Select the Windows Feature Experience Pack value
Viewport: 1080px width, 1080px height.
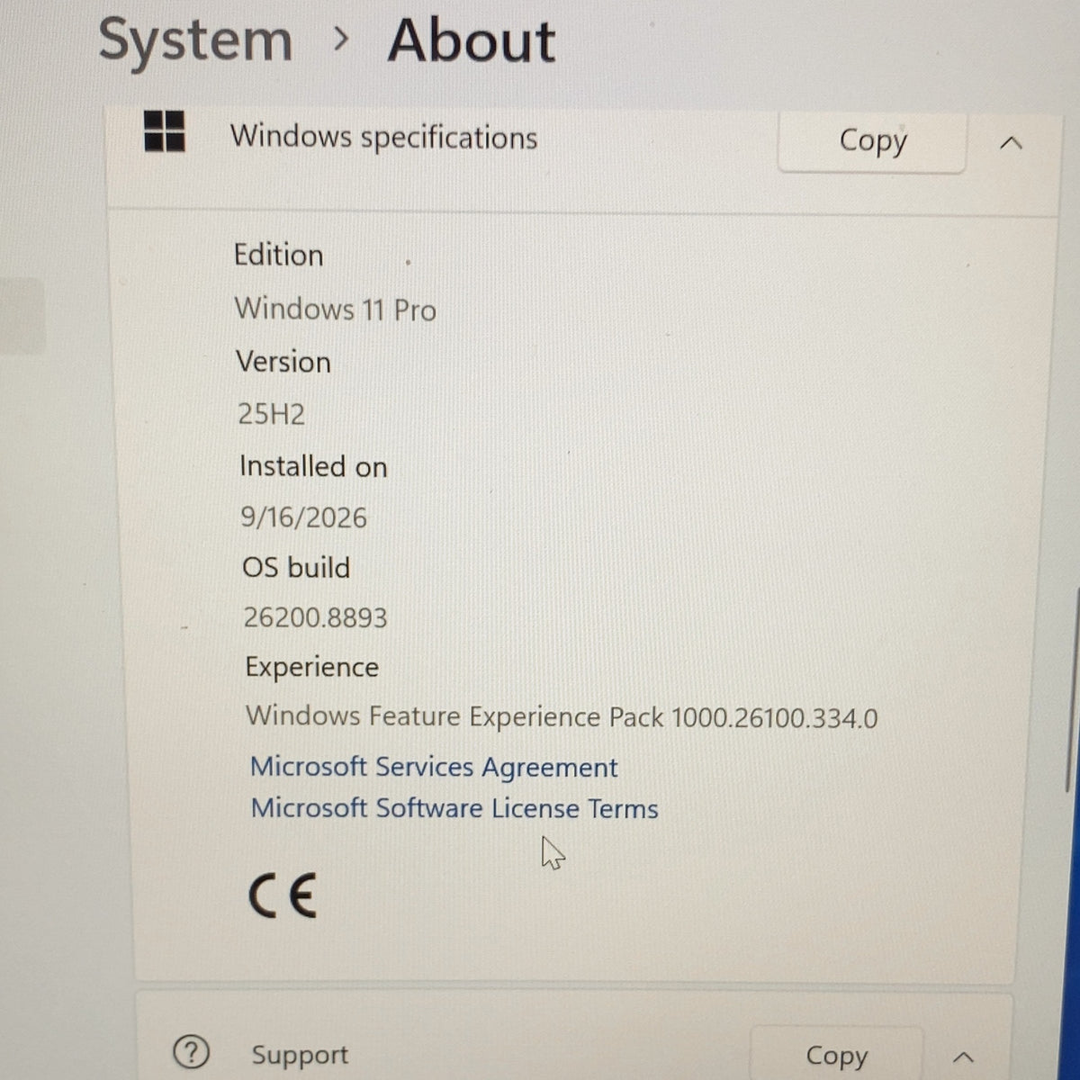point(562,717)
